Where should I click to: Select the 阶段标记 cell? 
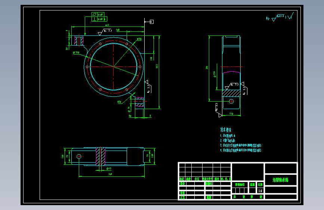(240, 185)
